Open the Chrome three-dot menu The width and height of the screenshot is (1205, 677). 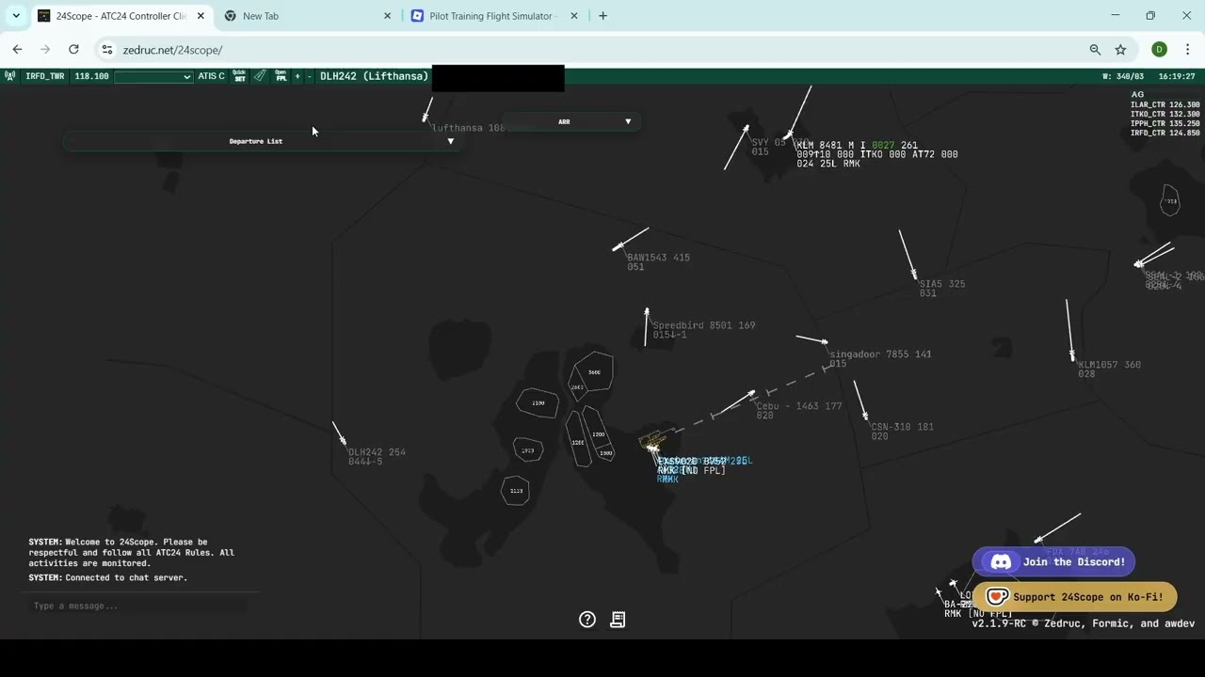pyautogui.click(x=1188, y=50)
